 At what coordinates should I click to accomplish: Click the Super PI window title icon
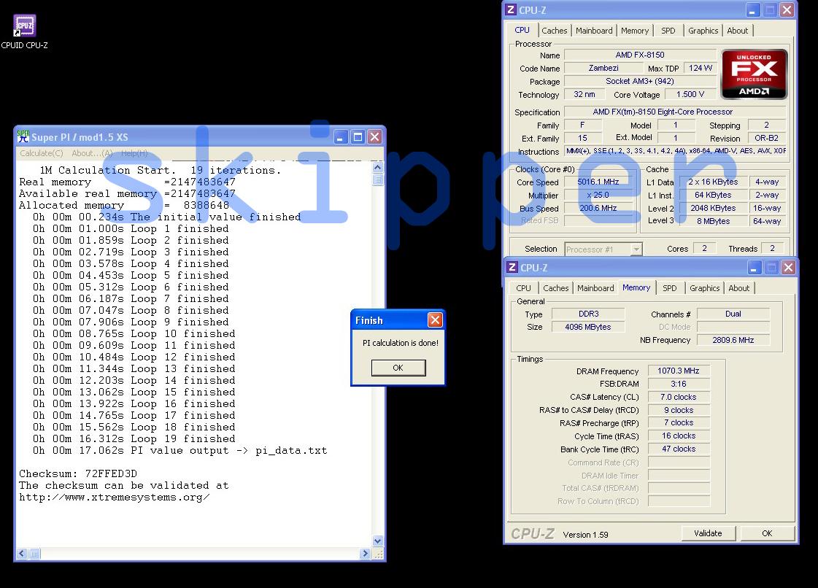(23, 136)
